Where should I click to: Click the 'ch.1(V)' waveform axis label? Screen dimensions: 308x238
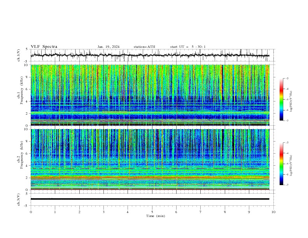pos(19,55)
